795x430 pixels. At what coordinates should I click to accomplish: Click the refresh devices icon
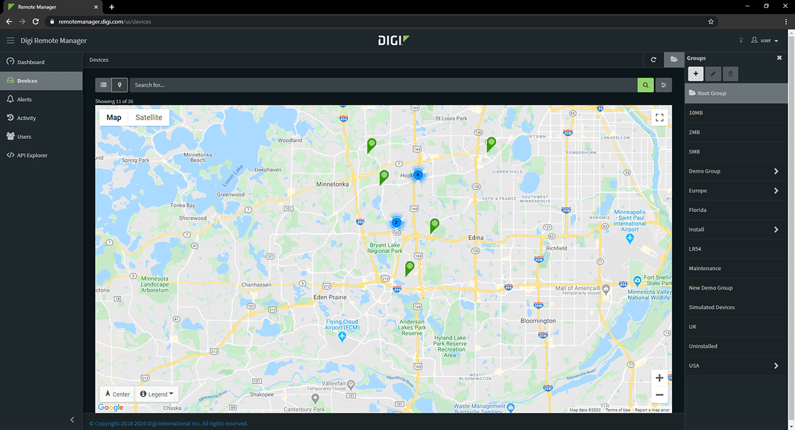[x=653, y=60]
